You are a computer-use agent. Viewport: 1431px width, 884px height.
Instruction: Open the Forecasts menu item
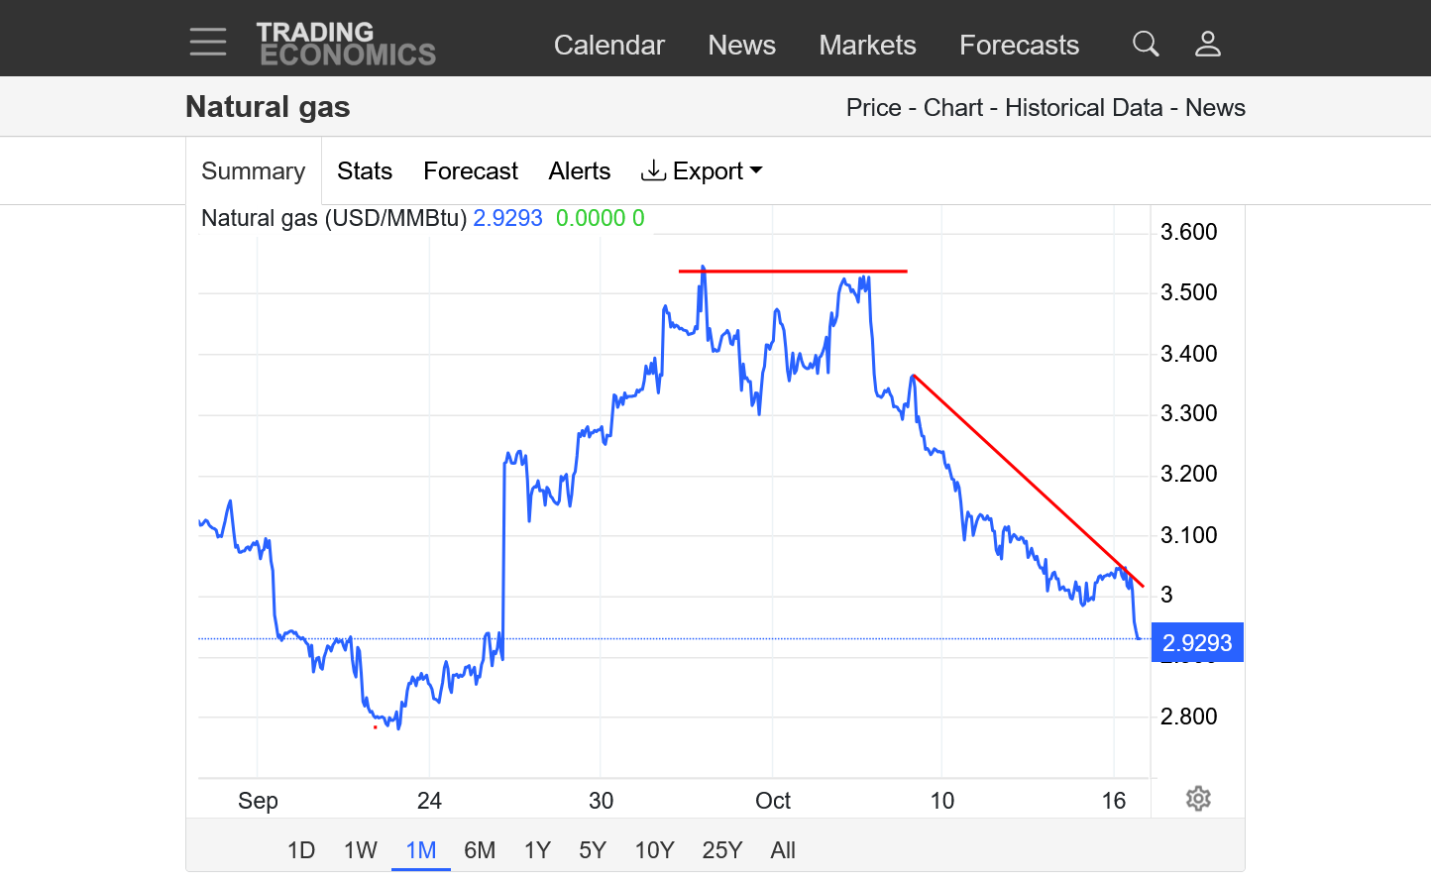(1019, 45)
